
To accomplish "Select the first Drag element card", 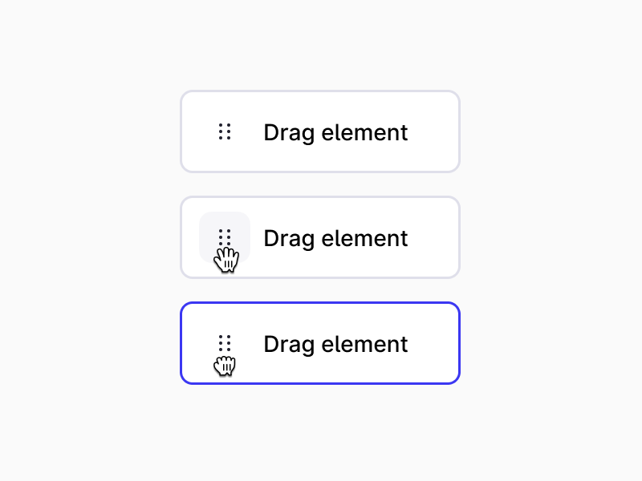I will click(319, 131).
